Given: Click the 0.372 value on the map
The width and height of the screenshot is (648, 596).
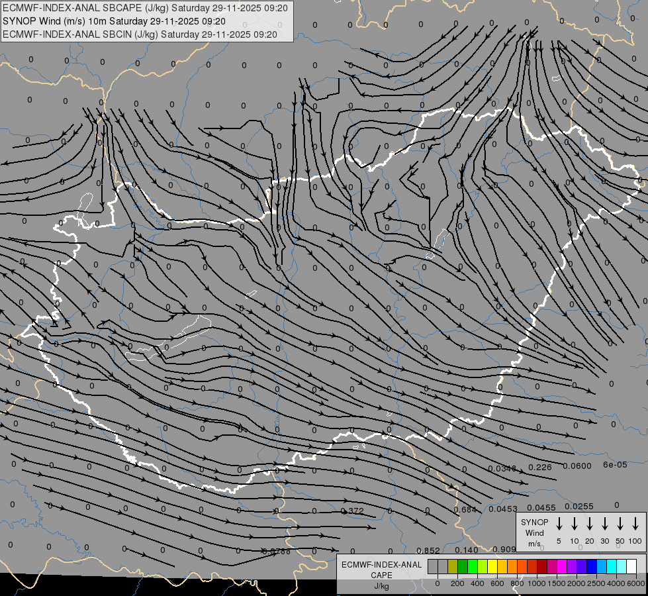Looking at the screenshot, I should (353, 511).
